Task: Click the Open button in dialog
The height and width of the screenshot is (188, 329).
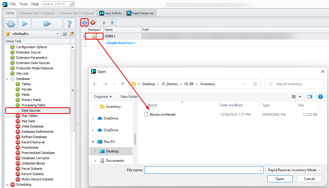Action: click(x=280, y=179)
